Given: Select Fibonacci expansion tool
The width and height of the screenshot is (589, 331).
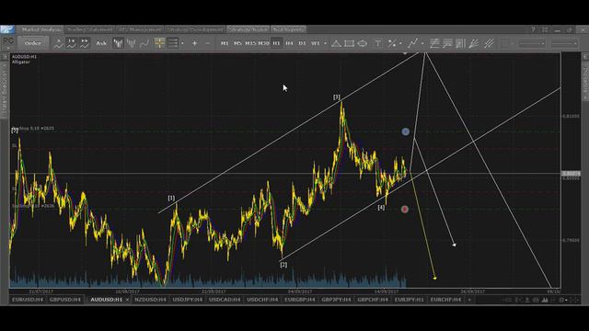Looking at the screenshot, I should click(x=448, y=43).
